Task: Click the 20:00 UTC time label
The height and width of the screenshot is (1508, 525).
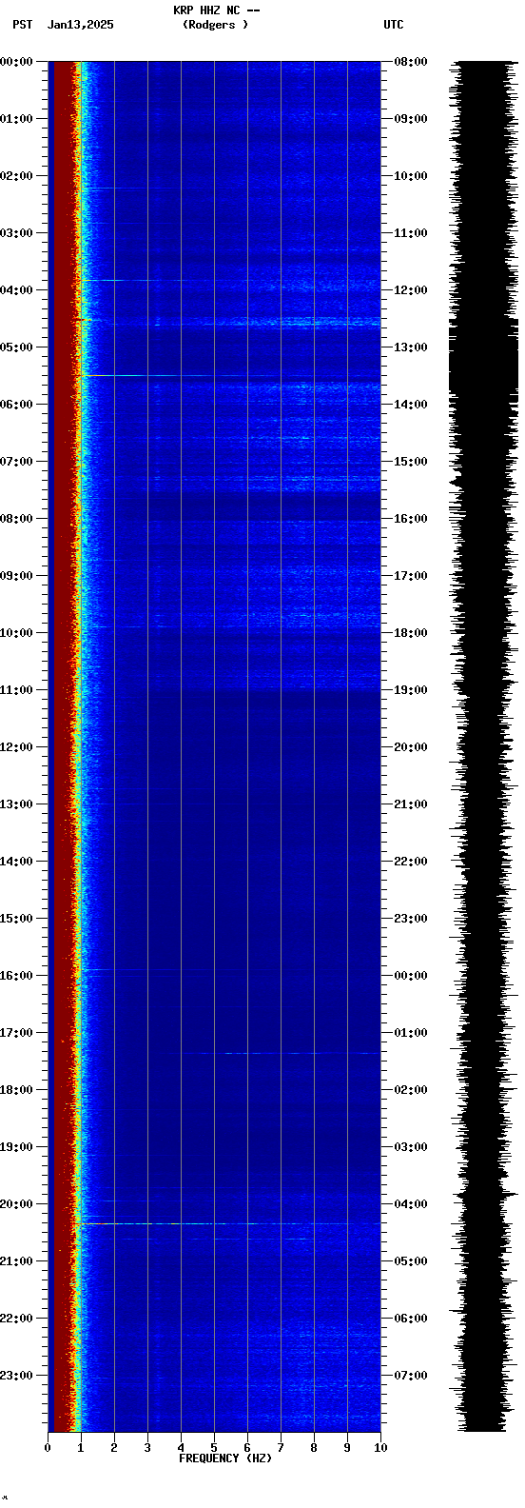Action: (411, 747)
